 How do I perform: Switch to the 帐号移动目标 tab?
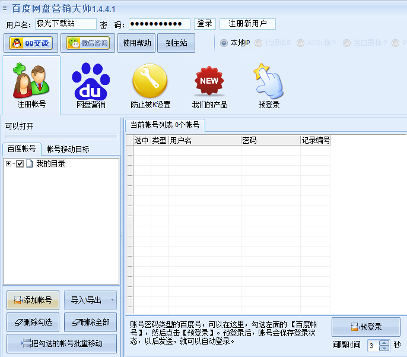click(x=68, y=149)
